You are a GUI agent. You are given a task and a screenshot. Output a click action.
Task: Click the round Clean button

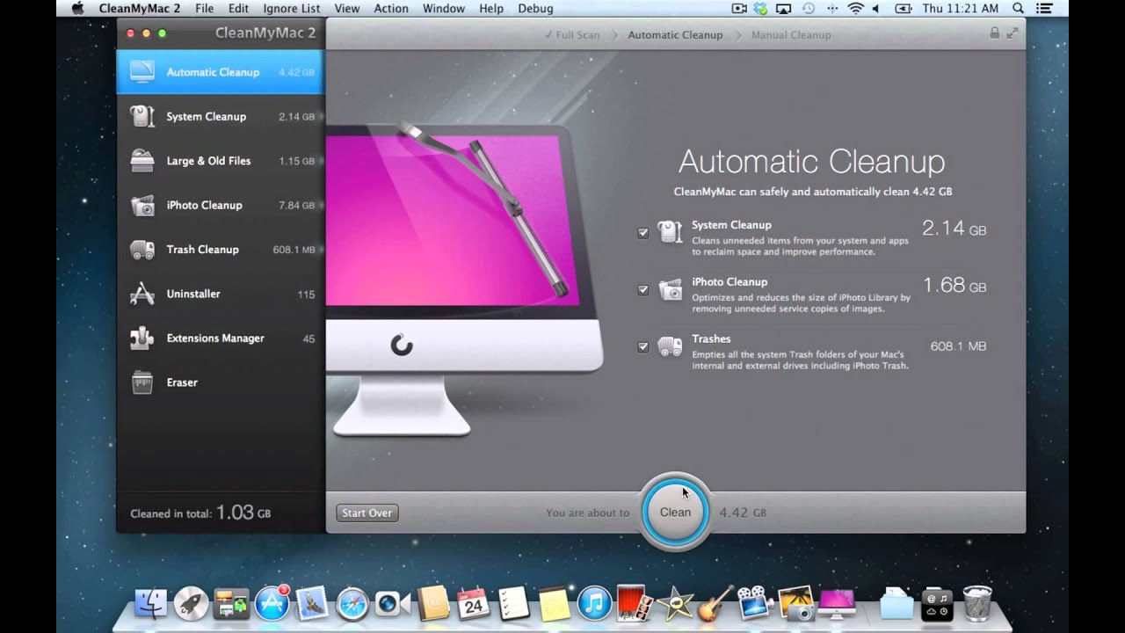[675, 512]
